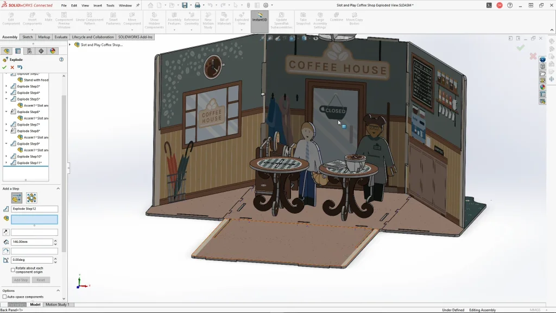Screen dimensions: 556x313
Task: Open the DisplayManager tab icon
Action: [x=52, y=51]
